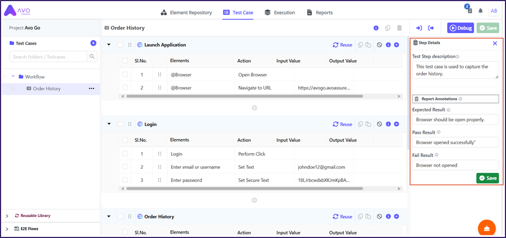Click the skip icon in Launch Application header
Image resolution: width=506 pixels, height=238 pixels.
point(379,45)
